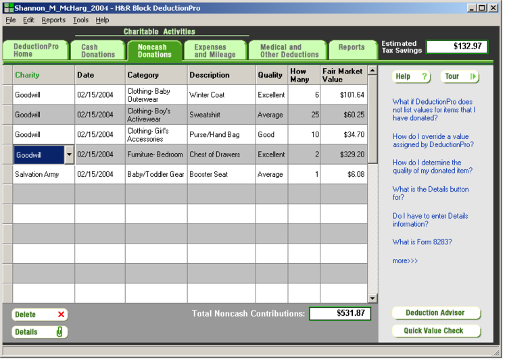Open the Help menu in menu bar
Viewport: 507px width, 363px height.
tap(102, 20)
